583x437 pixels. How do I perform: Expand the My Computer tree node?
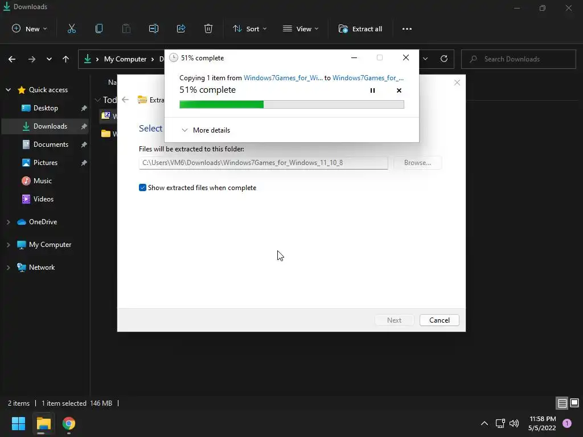(8, 245)
